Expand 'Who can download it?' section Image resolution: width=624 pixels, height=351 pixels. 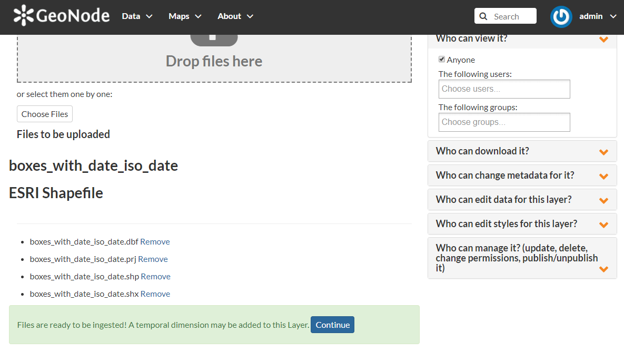coord(521,151)
